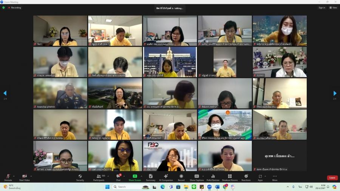
Task: Open the Security options
Action: coord(80,177)
